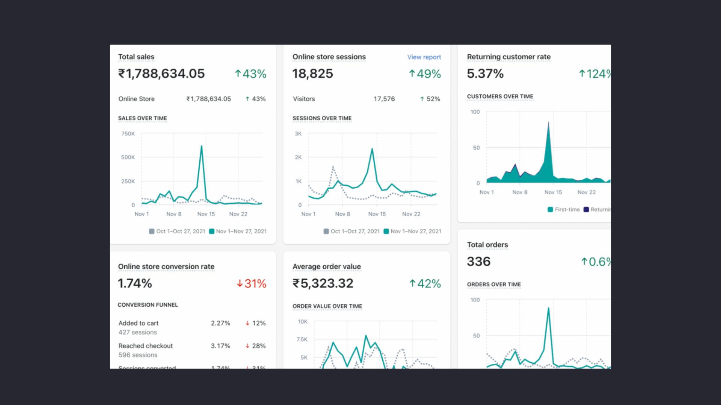Click the green up arrow beside 43%
The height and width of the screenshot is (405, 721).
click(238, 73)
